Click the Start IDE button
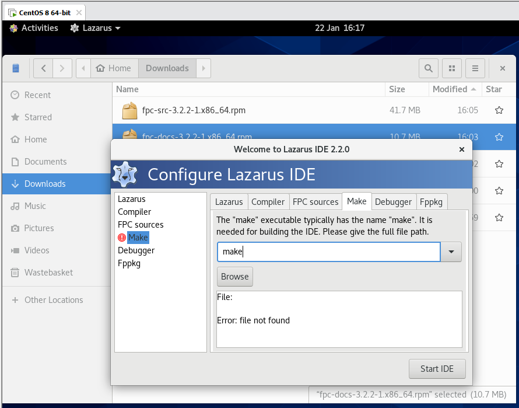Viewport: 519px width, 408px height. coord(437,369)
